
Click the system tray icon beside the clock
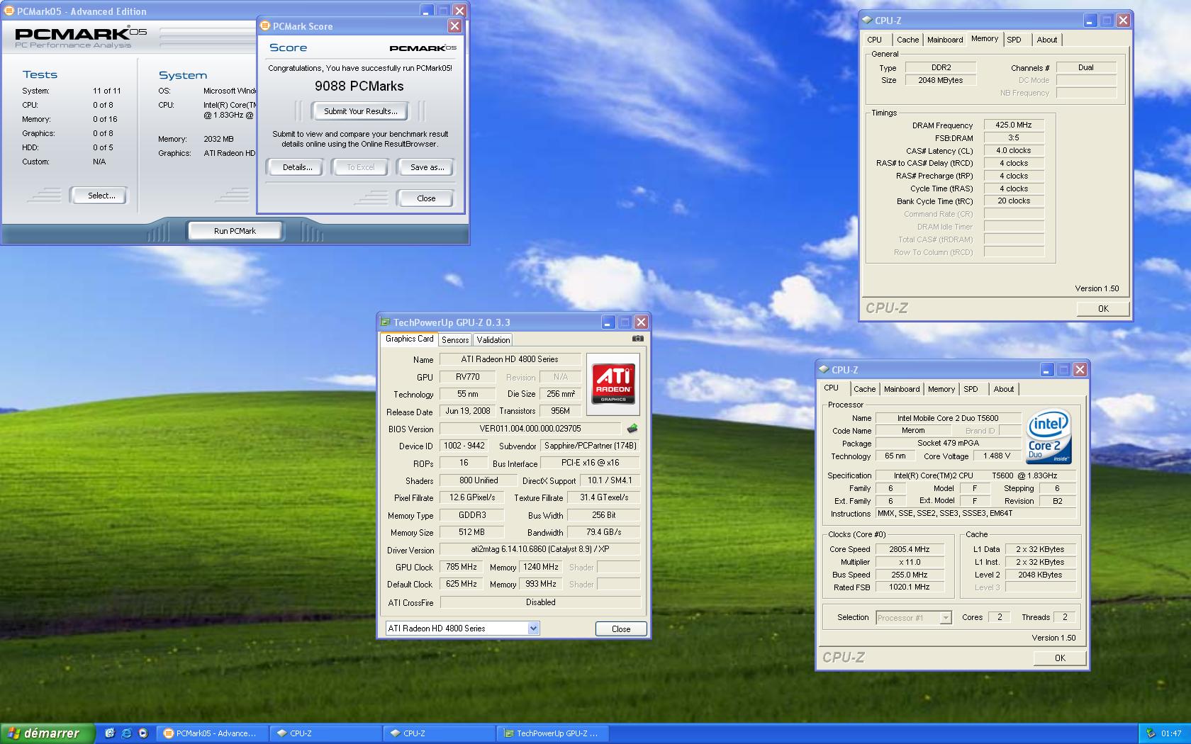[x=1151, y=734]
